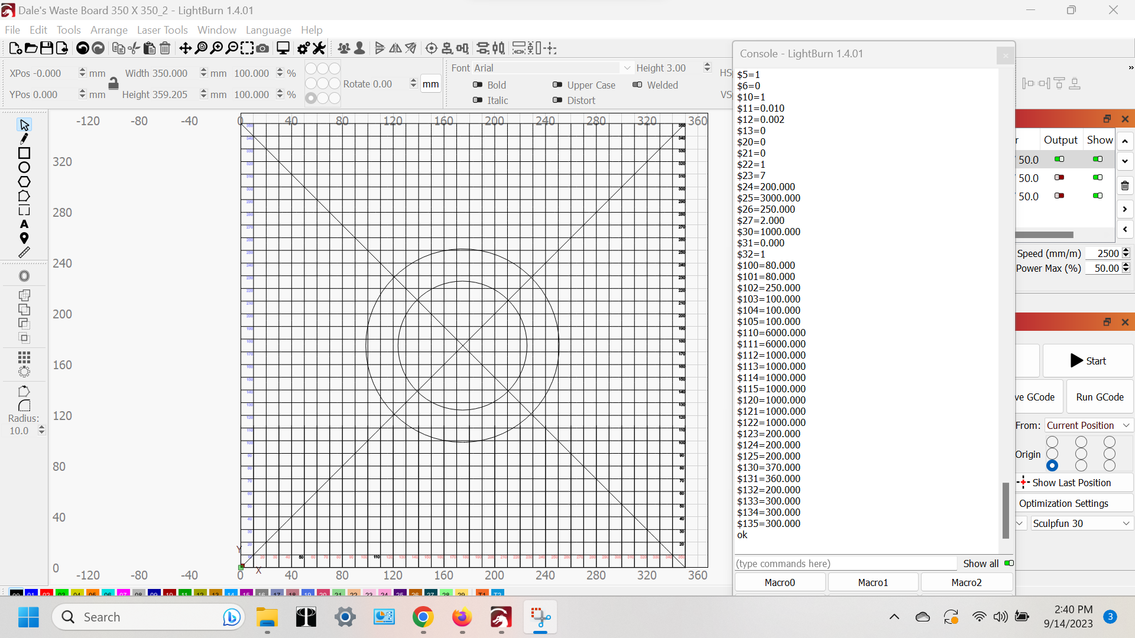Adjust Speed (mm/m) stepper

point(1126,253)
